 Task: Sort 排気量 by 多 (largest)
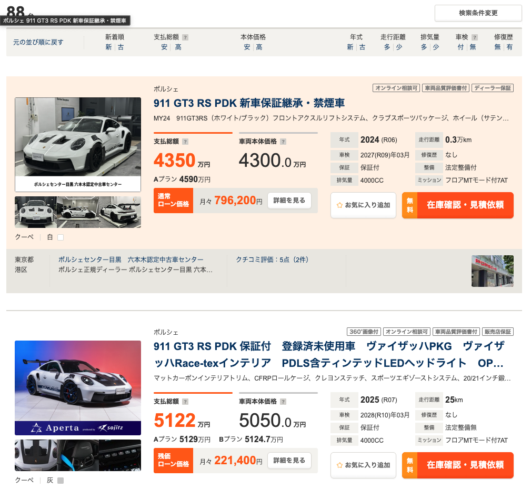point(424,47)
